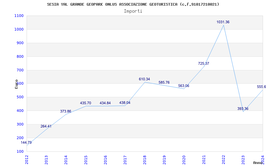Click the 1000 y-axis value
This screenshot has height=166, width=266.
click(x=19, y=29)
